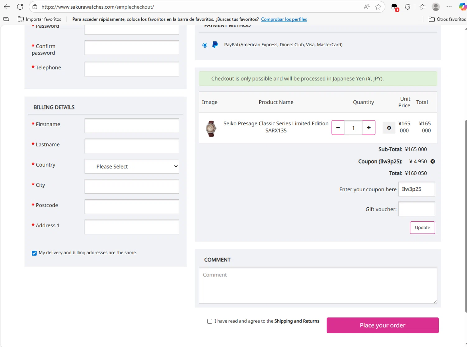Increase watch quantity with plus button
The height and width of the screenshot is (347, 467).
(369, 128)
